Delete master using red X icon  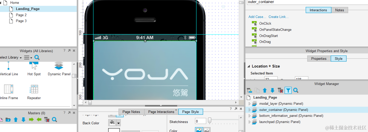[x=47, y=120]
